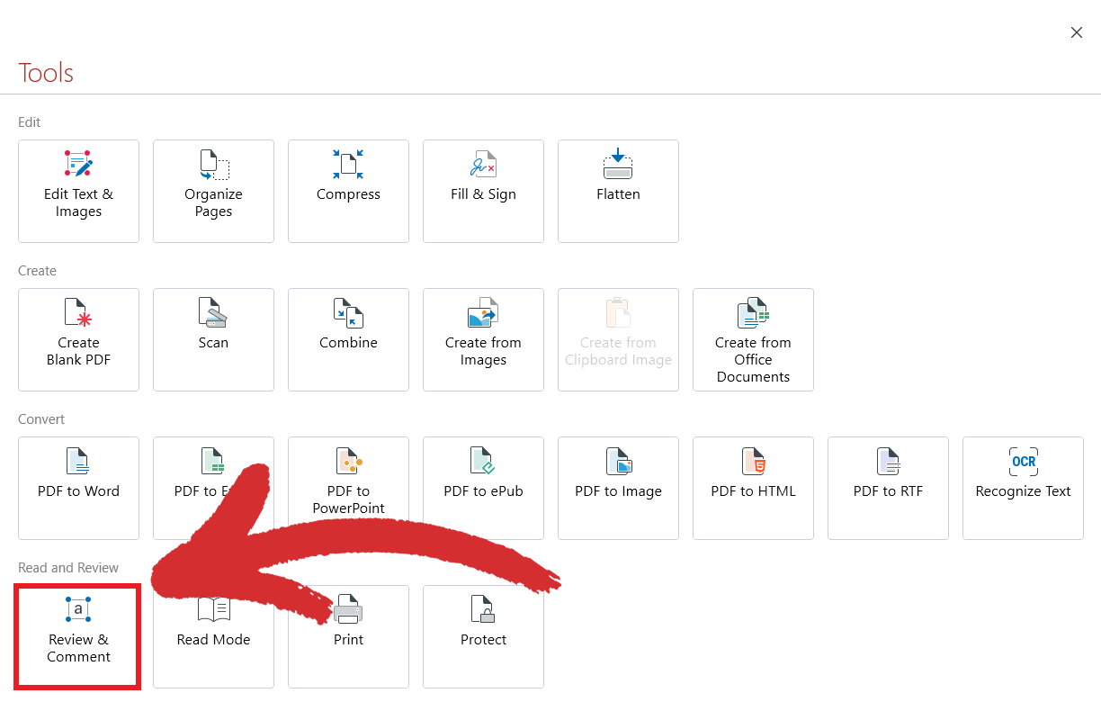Open Create from Office Documents
This screenshot has height=720, width=1101.
(753, 339)
